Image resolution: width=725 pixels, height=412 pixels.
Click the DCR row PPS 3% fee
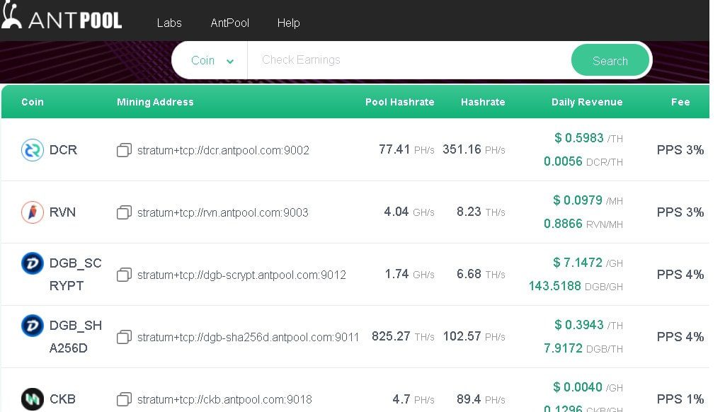(x=680, y=150)
